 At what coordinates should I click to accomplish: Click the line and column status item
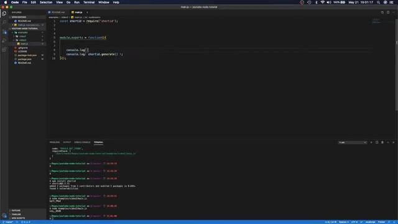(330, 222)
